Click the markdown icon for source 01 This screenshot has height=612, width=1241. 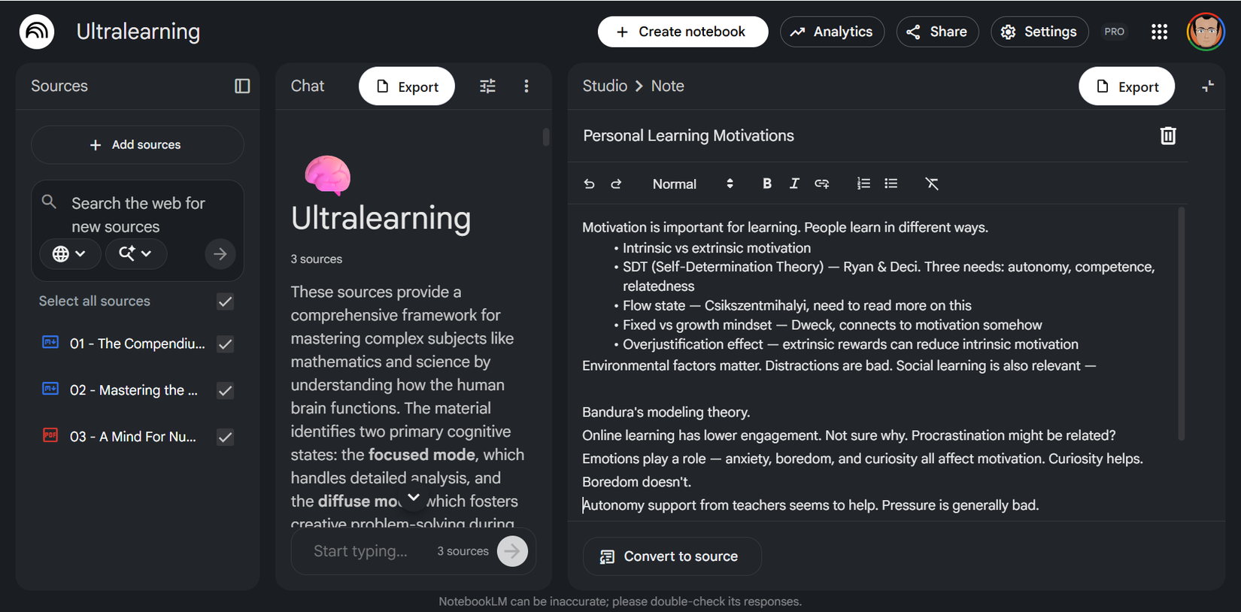click(50, 342)
